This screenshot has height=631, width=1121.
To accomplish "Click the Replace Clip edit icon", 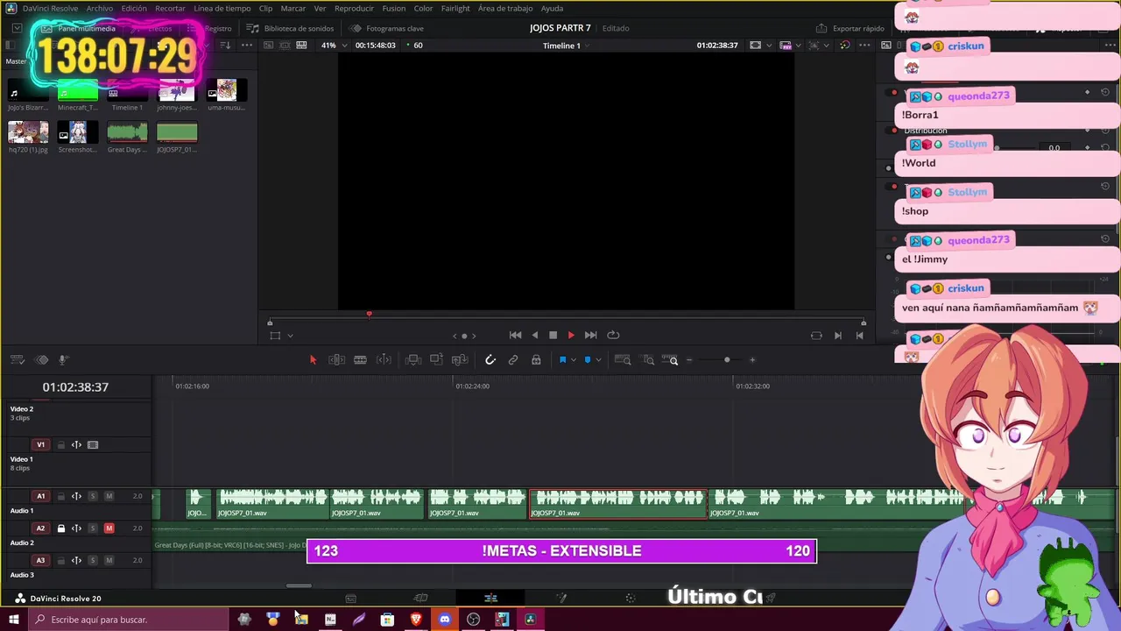I will 460,360.
